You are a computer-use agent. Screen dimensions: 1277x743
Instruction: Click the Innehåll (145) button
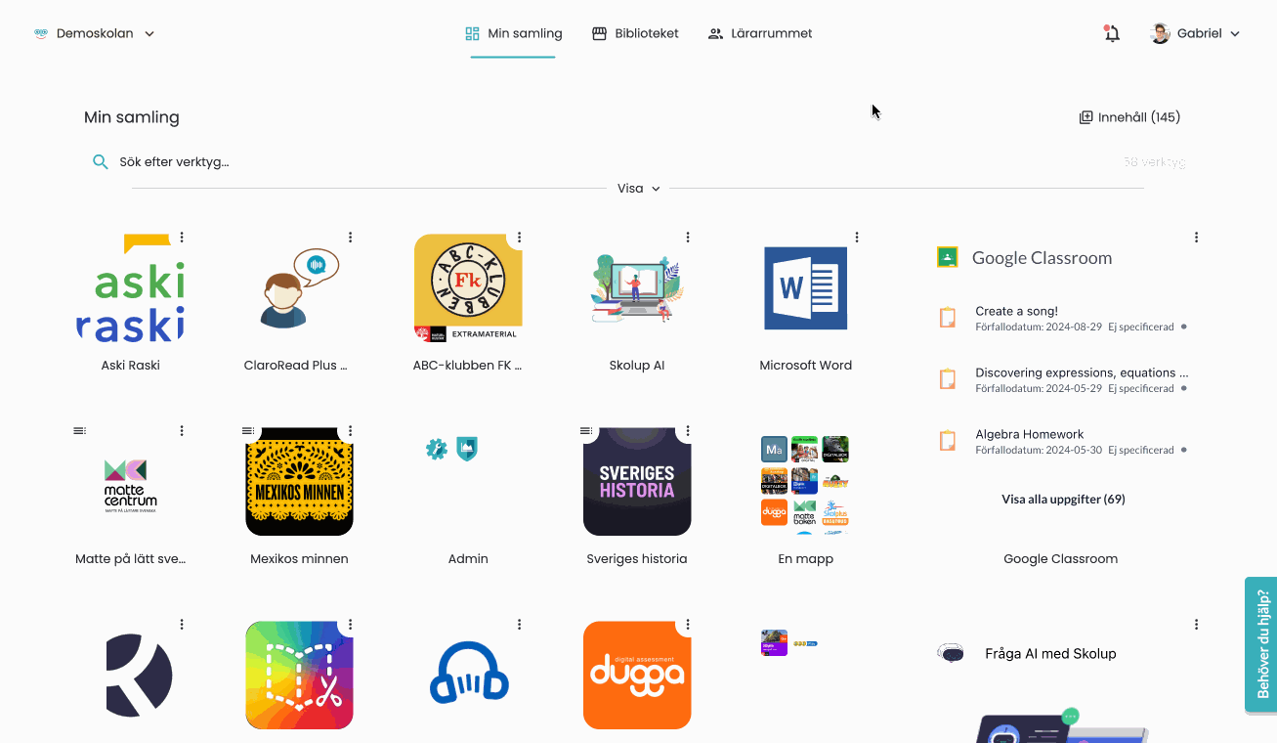click(x=1129, y=117)
